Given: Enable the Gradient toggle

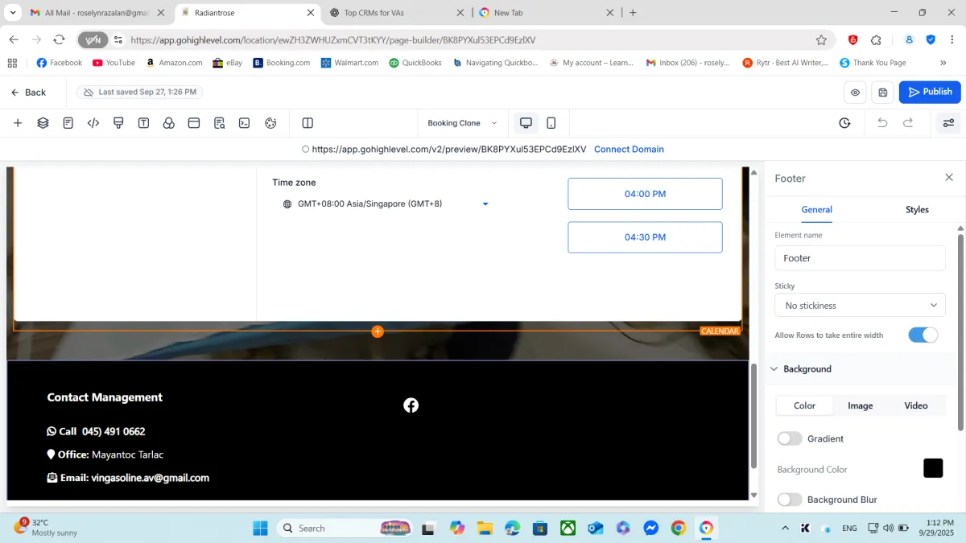Looking at the screenshot, I should pyautogui.click(x=790, y=438).
